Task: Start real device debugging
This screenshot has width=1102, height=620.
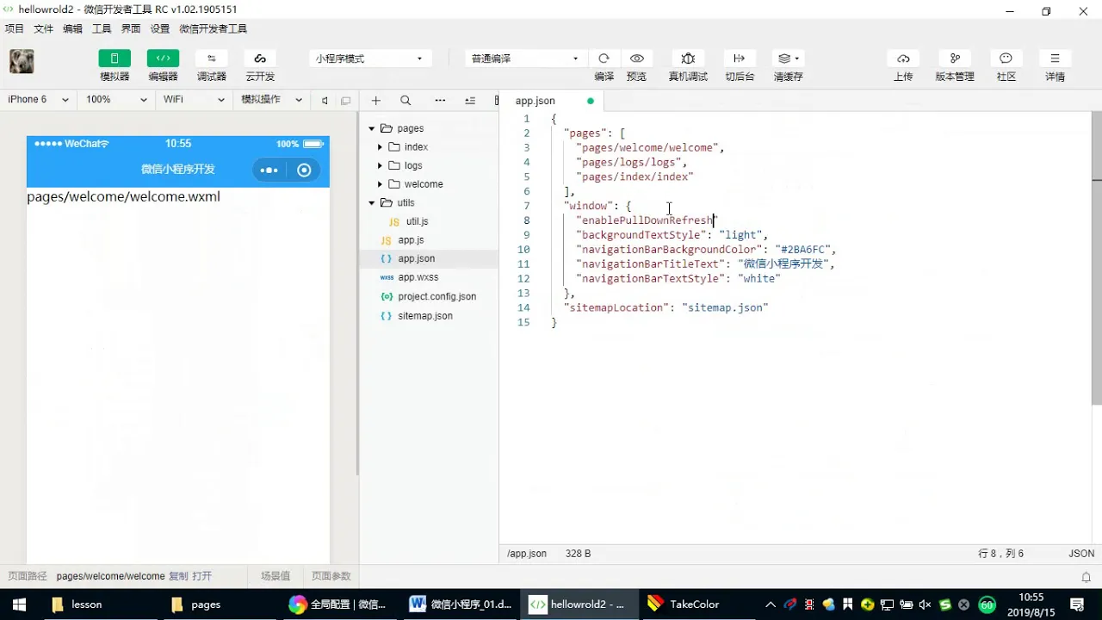Action: pos(688,59)
